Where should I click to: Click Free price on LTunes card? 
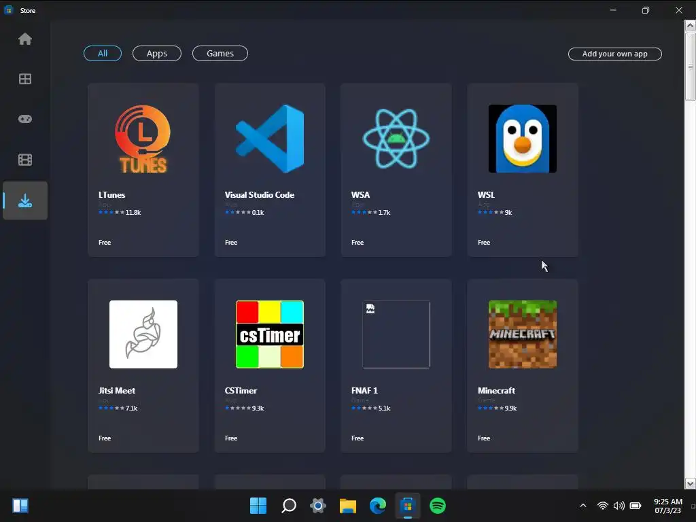coord(105,243)
